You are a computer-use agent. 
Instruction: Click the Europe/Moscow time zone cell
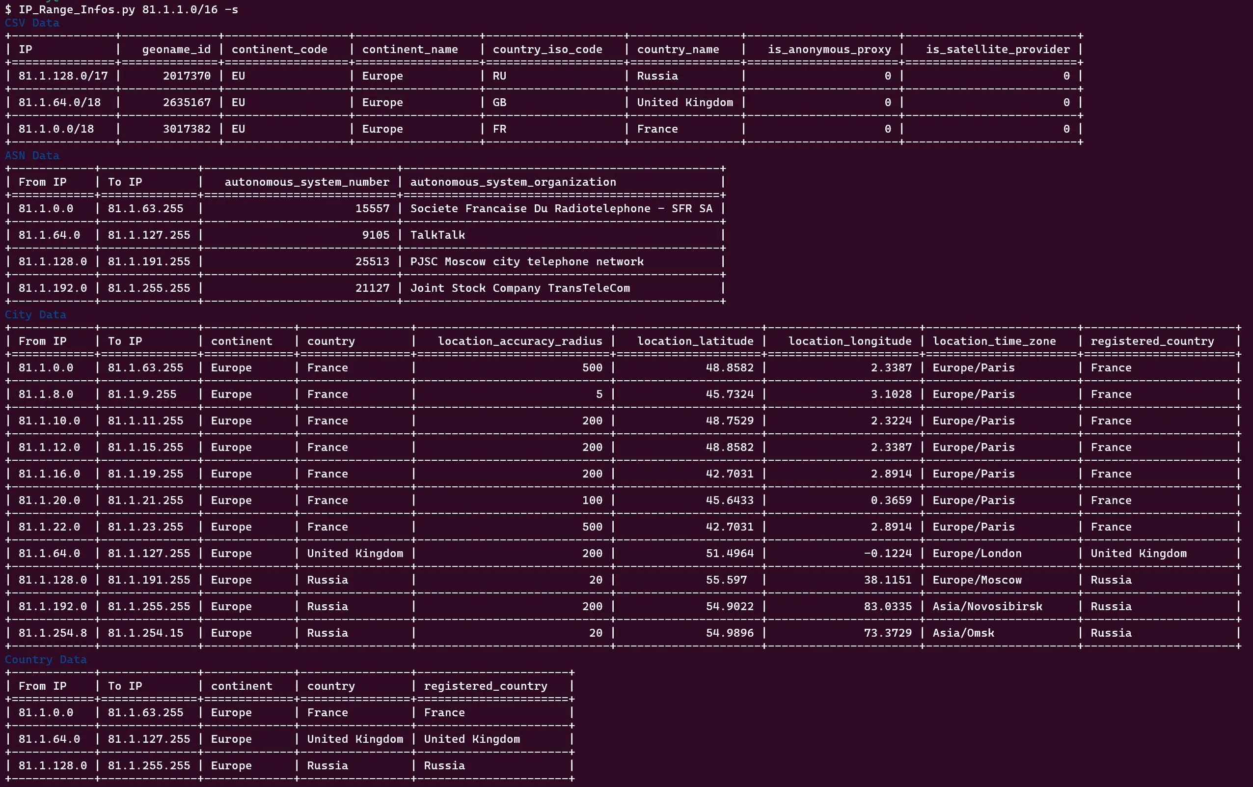[x=977, y=580]
